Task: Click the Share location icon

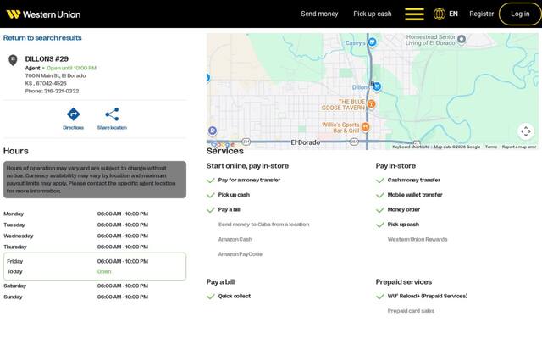Action: click(112, 114)
